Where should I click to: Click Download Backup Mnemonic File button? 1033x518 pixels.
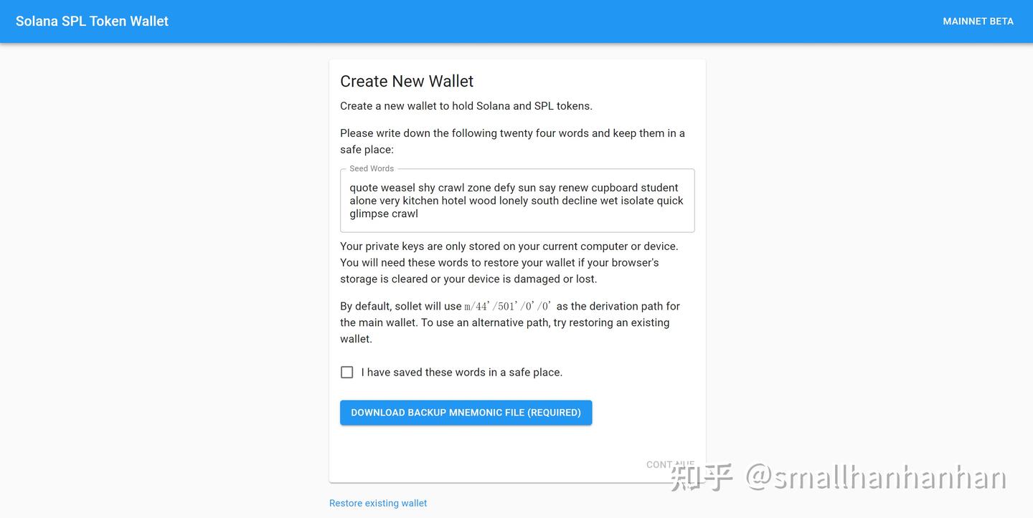tap(466, 413)
